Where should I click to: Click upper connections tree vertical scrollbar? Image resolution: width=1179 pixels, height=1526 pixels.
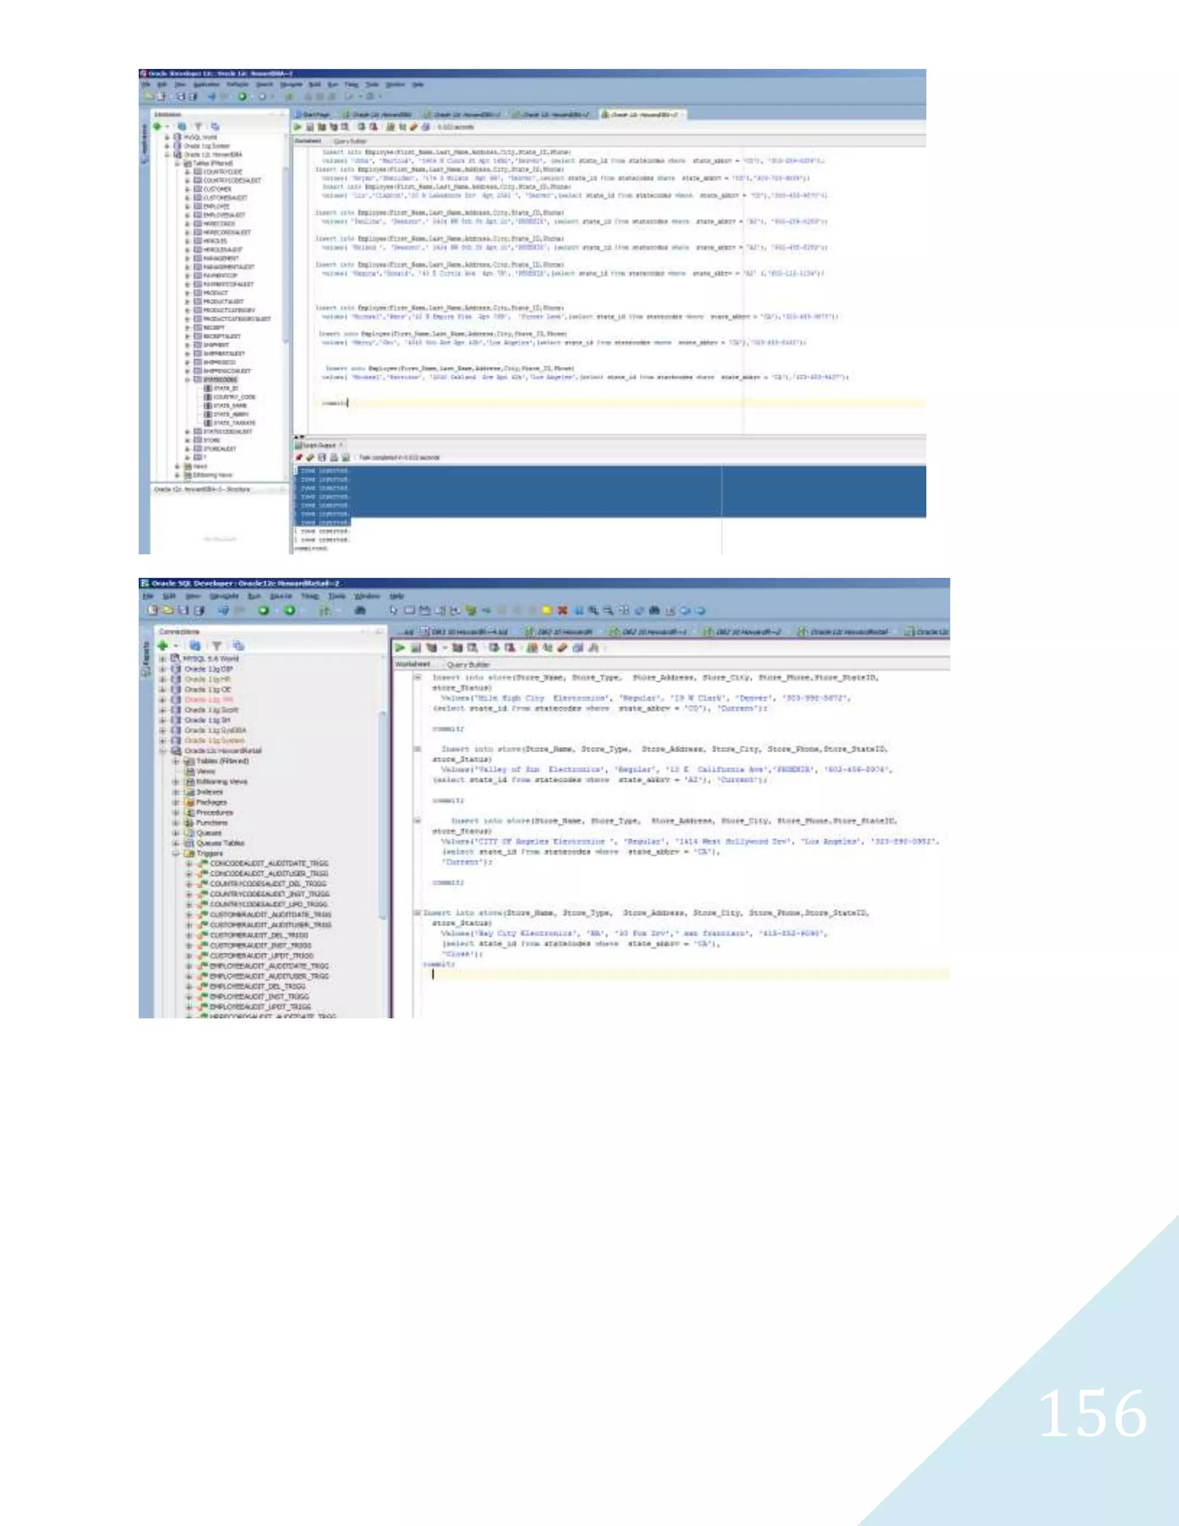pos(285,255)
